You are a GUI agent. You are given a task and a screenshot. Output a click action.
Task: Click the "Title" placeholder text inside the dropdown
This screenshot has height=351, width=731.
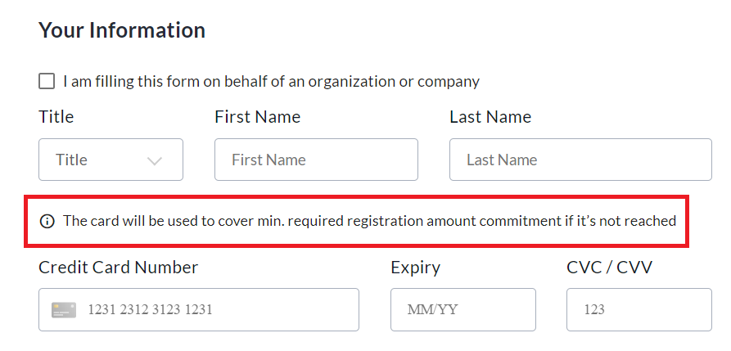(x=71, y=160)
